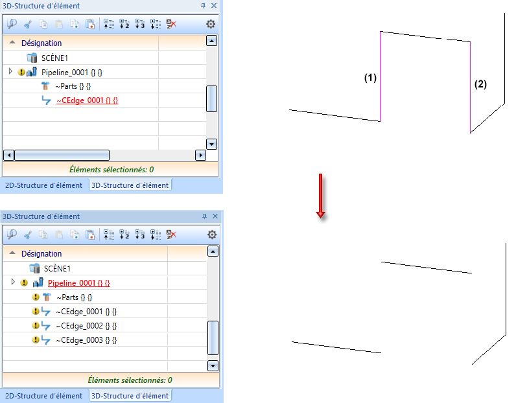The height and width of the screenshot is (403, 516).
Task: Expand to level 3 icon in upper panel
Action: [140, 24]
